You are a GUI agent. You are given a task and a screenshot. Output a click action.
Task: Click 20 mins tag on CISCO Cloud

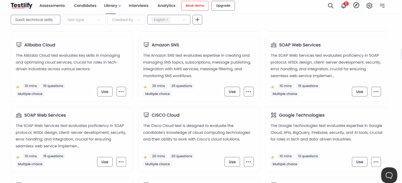click(x=158, y=156)
